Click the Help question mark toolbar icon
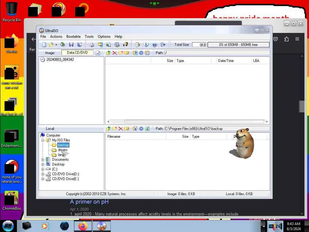The height and width of the screenshot is (232, 309). [155, 45]
